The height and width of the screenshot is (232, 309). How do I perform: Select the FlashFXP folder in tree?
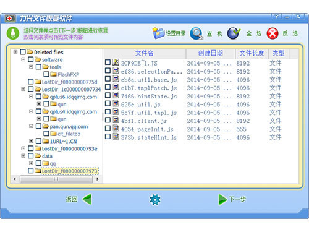[68, 74]
